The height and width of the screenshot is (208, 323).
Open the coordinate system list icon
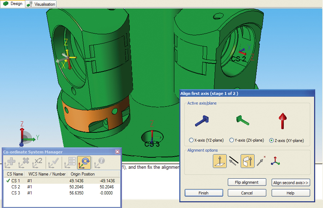69,163
